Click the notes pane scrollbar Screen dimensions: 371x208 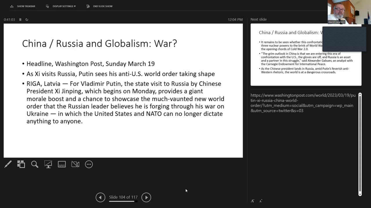click(360, 144)
